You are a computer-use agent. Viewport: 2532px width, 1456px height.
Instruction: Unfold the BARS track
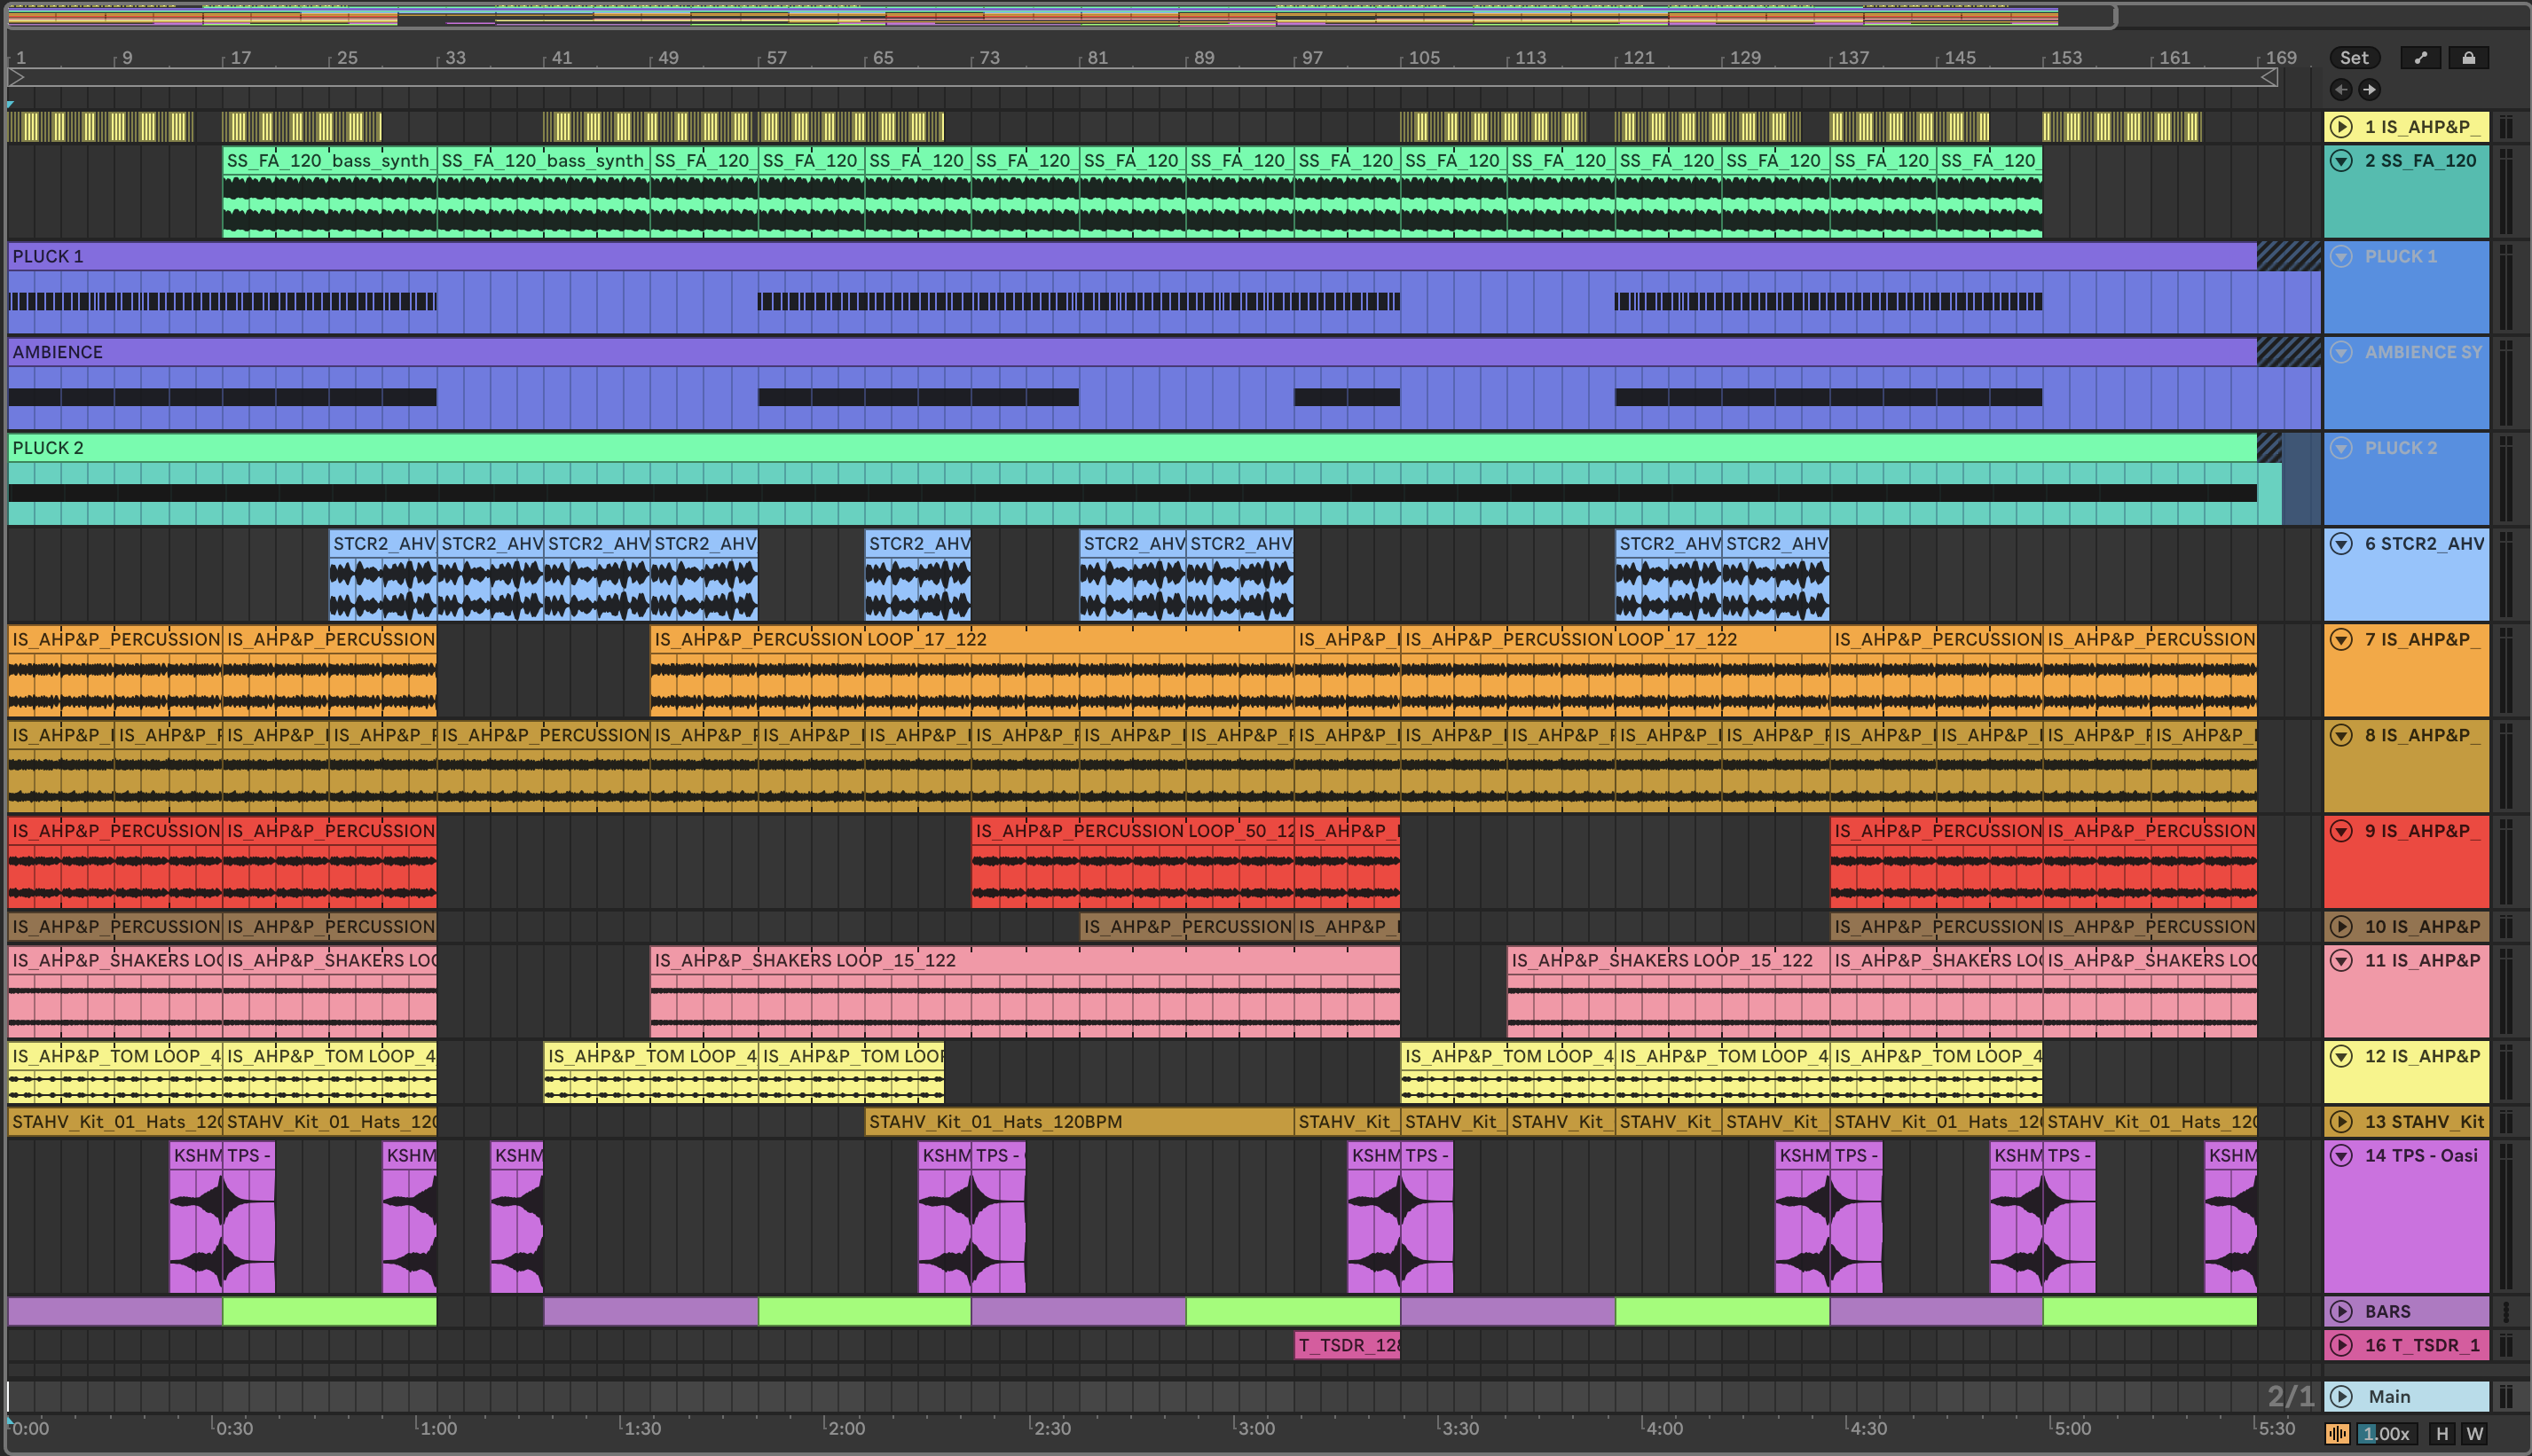2341,1311
